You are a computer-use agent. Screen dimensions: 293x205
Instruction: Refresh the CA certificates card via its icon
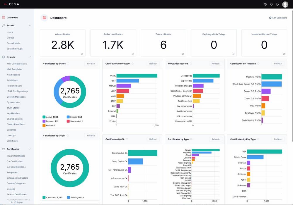pos(183,54)
